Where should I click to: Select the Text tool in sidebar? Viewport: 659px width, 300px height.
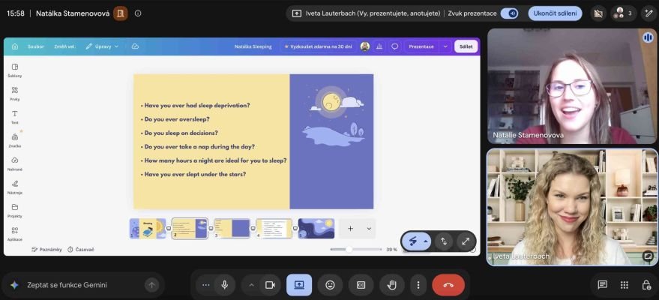tap(15, 117)
